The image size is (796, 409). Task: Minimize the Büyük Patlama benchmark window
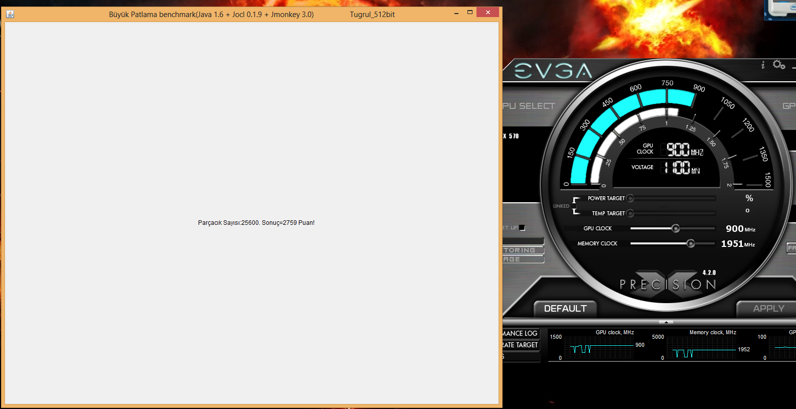(456, 13)
